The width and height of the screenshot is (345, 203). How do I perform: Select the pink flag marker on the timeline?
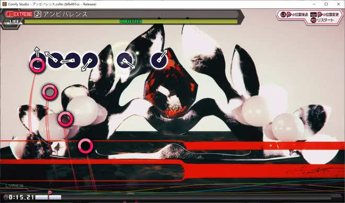tap(50, 193)
